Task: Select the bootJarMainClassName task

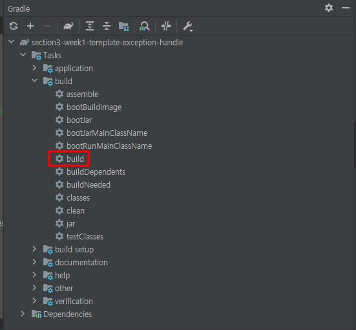Action: point(107,133)
